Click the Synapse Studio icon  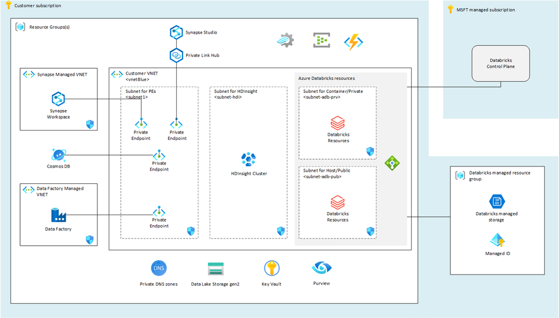tap(176, 32)
